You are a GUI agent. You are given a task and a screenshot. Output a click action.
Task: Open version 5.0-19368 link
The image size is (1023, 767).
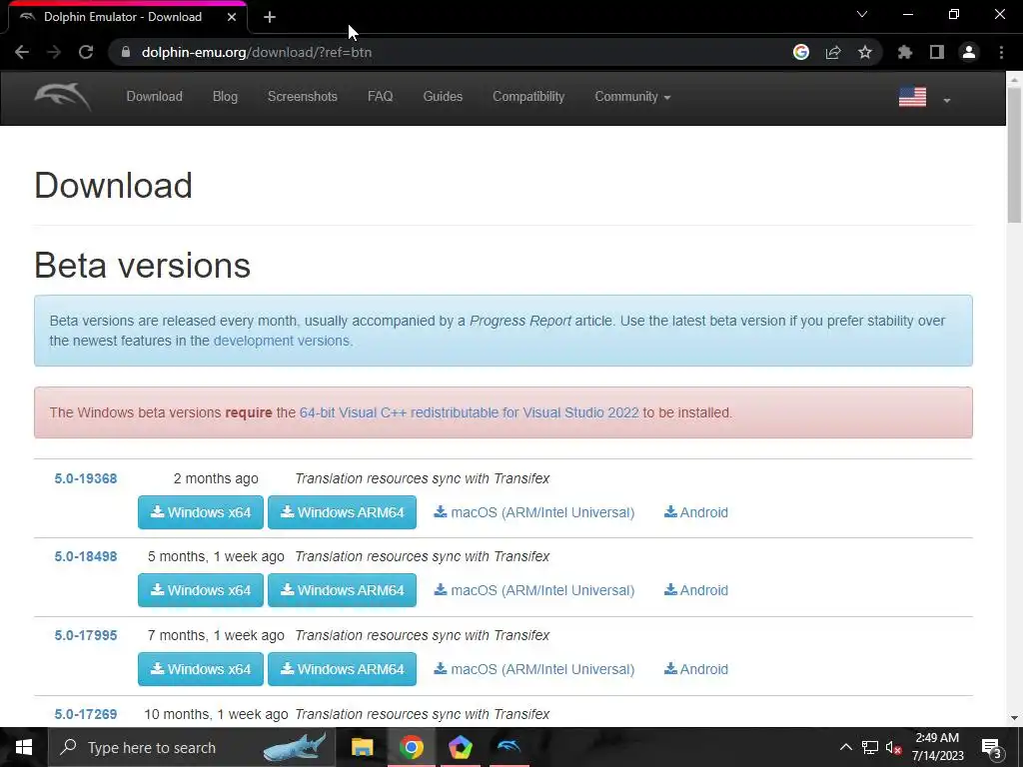click(86, 478)
